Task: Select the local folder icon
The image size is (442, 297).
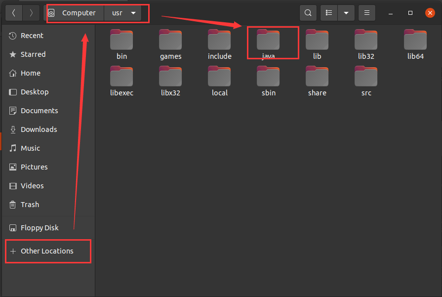Action: coord(219,77)
